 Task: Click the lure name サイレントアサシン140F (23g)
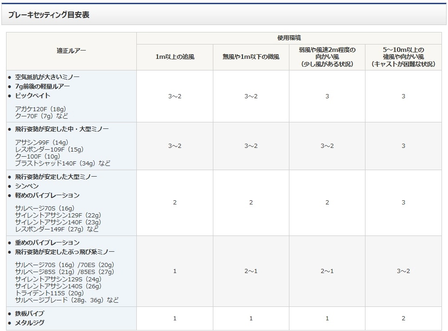[58, 222]
